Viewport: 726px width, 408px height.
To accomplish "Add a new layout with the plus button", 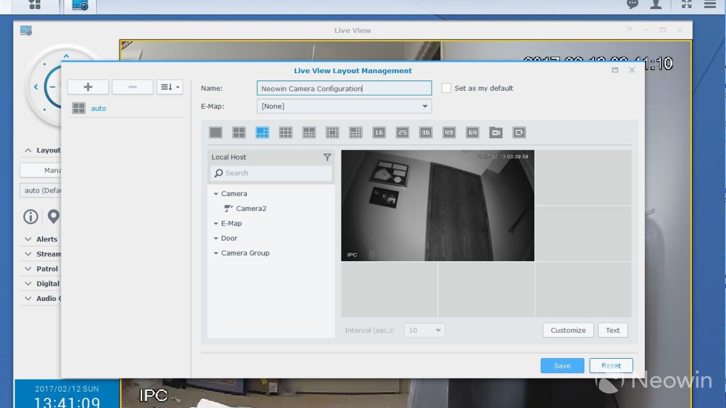I will pyautogui.click(x=88, y=87).
